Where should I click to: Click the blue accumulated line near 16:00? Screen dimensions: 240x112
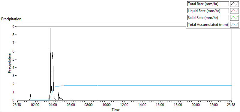coord(160,85)
